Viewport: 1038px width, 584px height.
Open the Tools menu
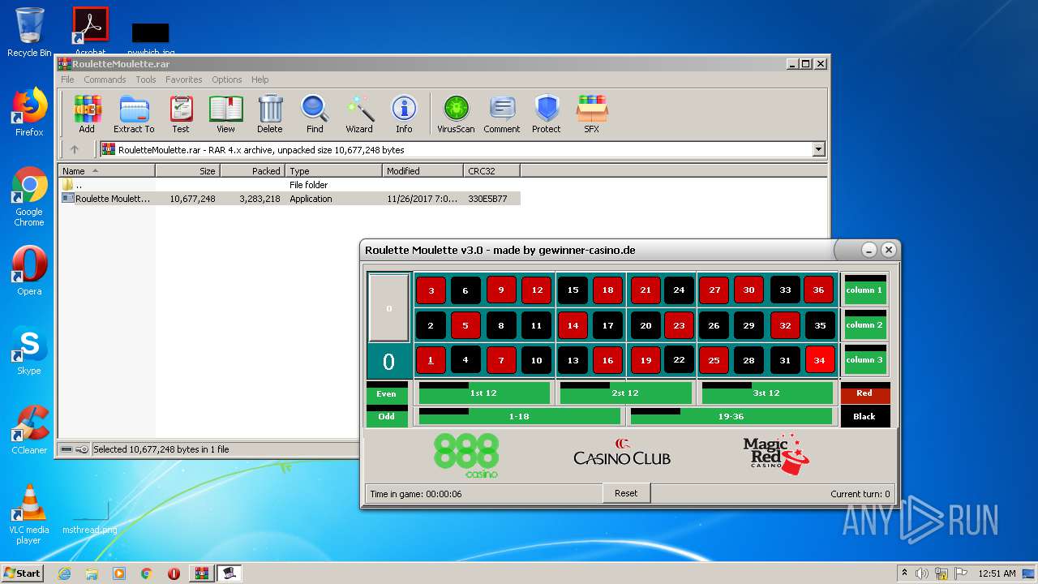coord(146,79)
